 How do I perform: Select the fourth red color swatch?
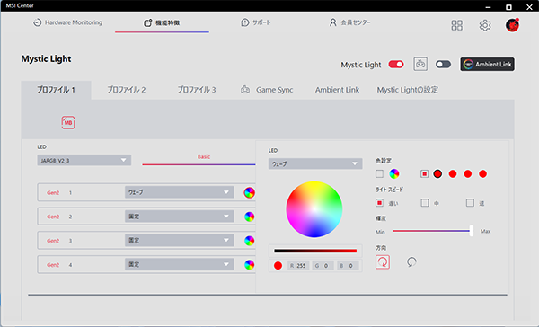(x=483, y=174)
